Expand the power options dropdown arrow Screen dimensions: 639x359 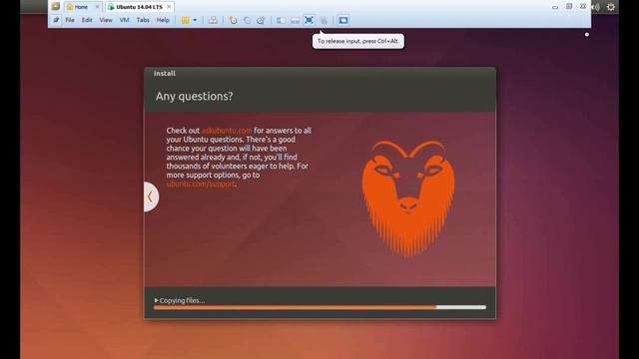pos(195,20)
